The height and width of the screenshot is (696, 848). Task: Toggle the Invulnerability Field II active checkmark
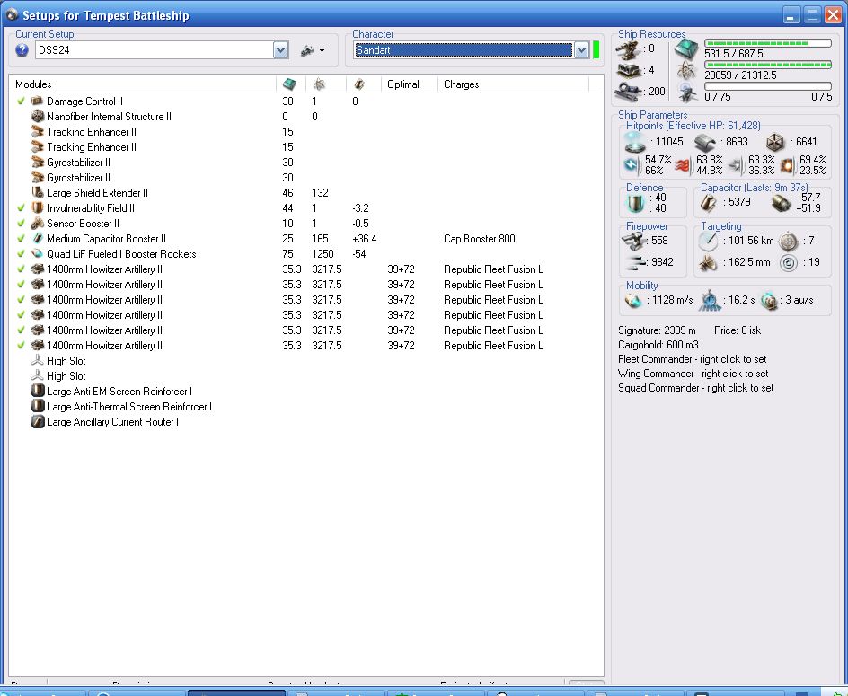pyautogui.click(x=21, y=207)
